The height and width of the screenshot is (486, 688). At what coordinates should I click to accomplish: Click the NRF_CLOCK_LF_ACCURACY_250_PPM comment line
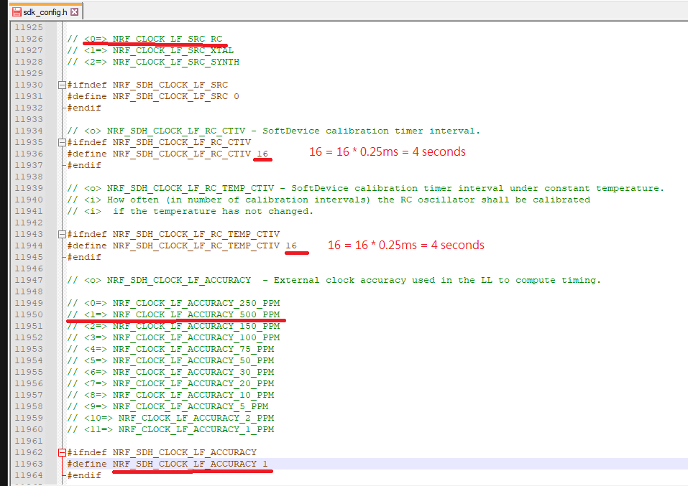pyautogui.click(x=196, y=303)
